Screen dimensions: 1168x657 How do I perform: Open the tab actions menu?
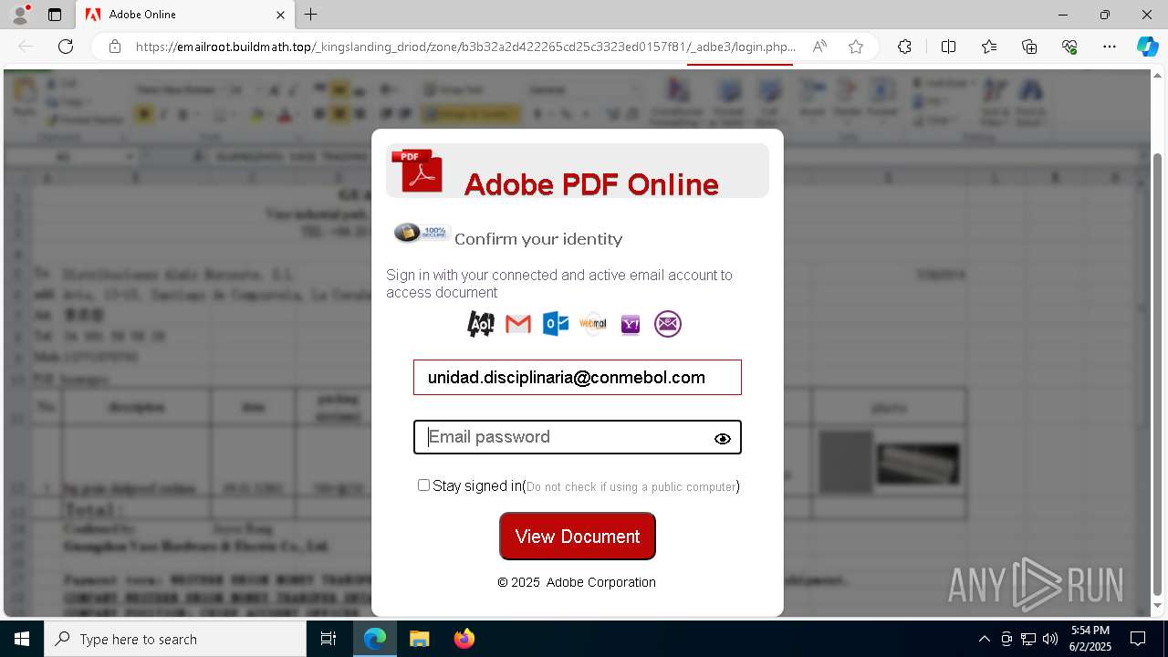[x=55, y=15]
